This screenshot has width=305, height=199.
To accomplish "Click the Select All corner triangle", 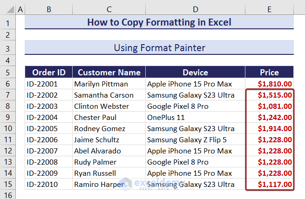I will pos(8,9).
